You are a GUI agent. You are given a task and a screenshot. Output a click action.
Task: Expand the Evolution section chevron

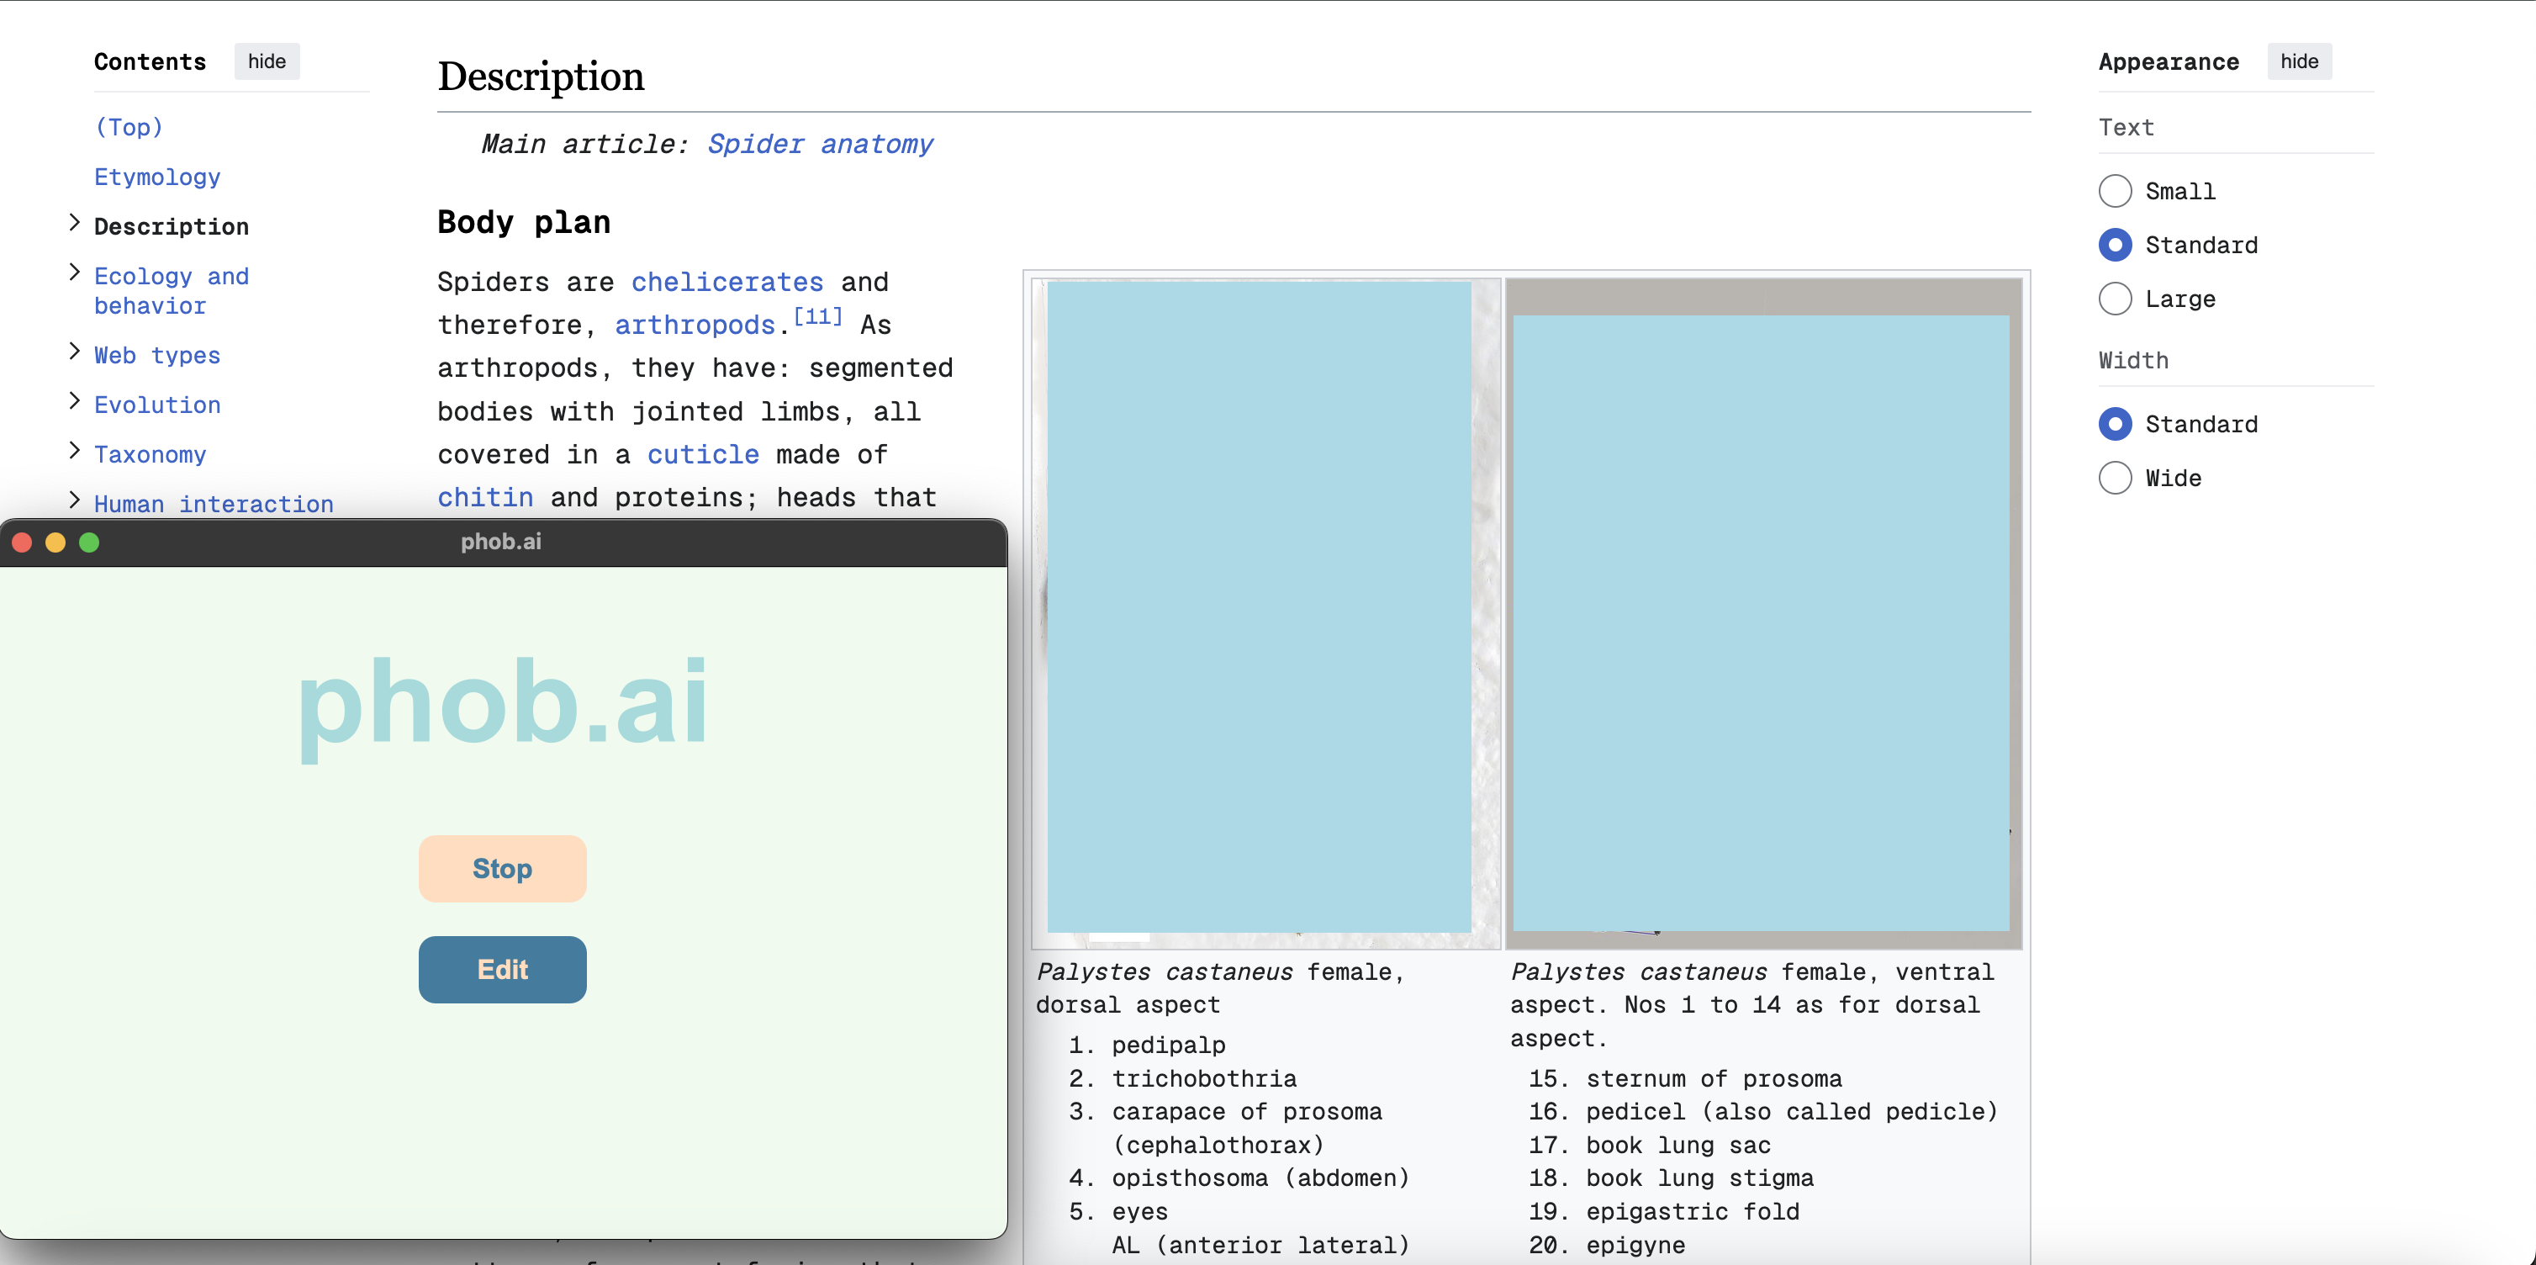[x=75, y=402]
